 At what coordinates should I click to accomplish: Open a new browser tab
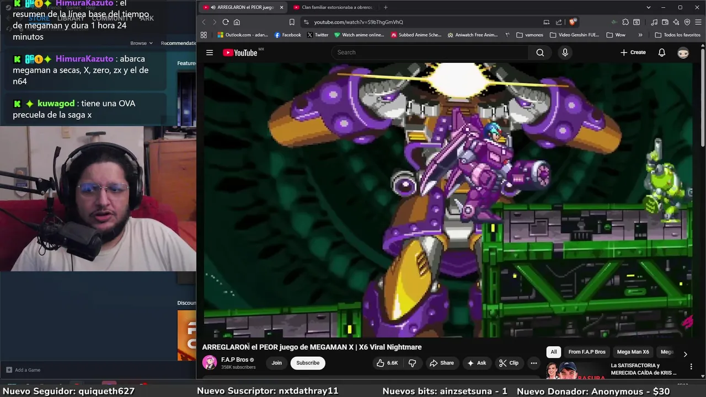(x=386, y=7)
